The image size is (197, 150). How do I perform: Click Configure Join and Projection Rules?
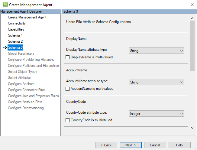click(33, 96)
